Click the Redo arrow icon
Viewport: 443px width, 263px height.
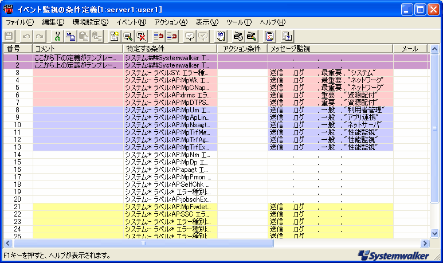40,36
